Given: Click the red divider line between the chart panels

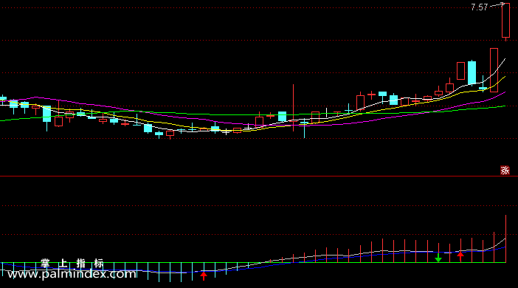Looking at the screenshot, I should coord(259,176).
